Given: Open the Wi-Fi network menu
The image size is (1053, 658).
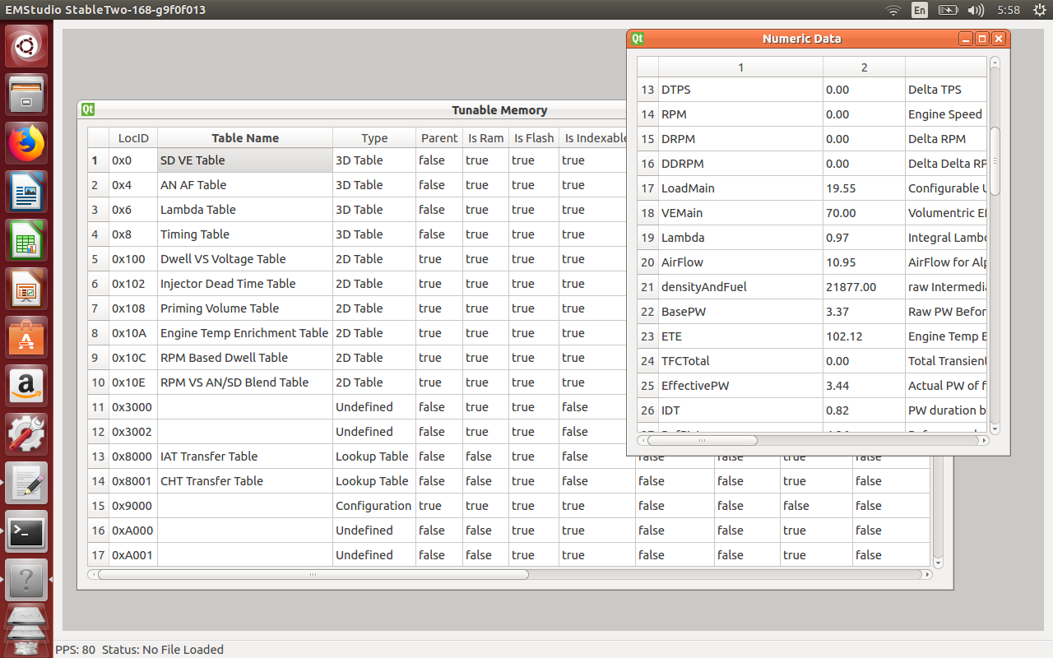Looking at the screenshot, I should (893, 10).
